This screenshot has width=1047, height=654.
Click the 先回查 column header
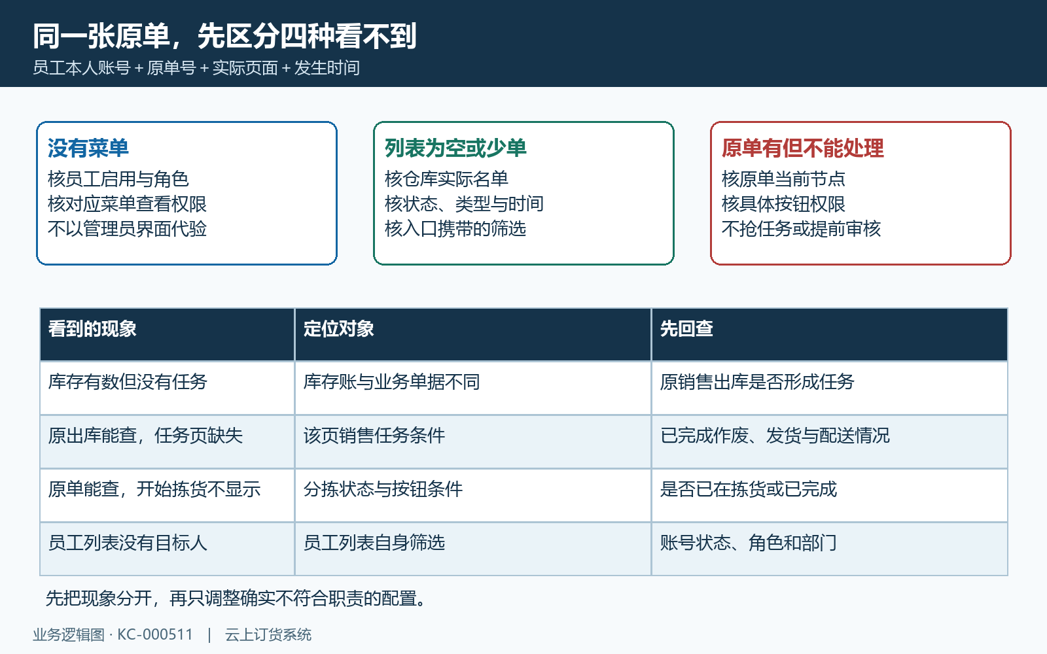pos(830,334)
